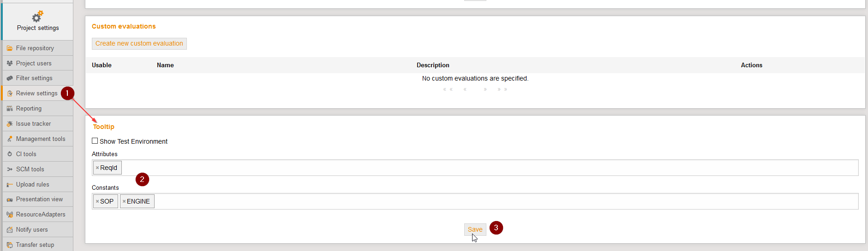Open ResourceAdapters settings
Screen dimensions: 868x251
pyautogui.click(x=37, y=215)
